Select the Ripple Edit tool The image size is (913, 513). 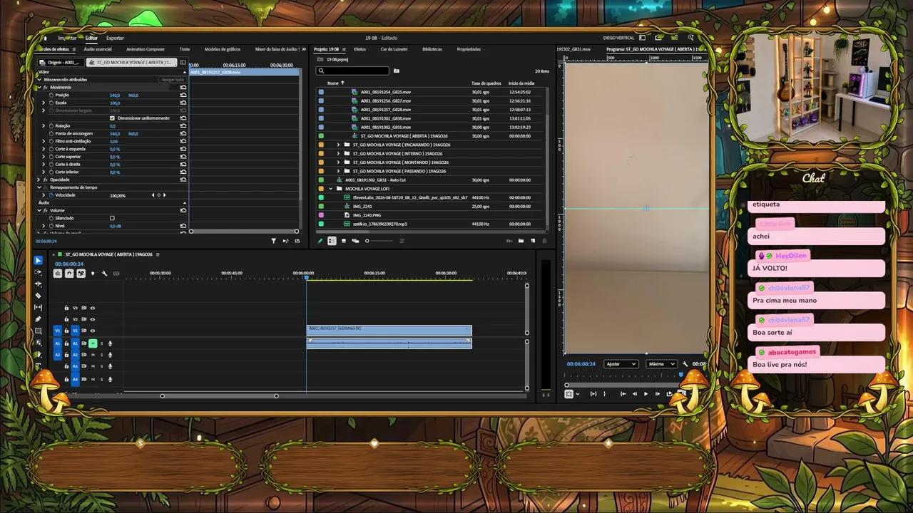point(39,284)
